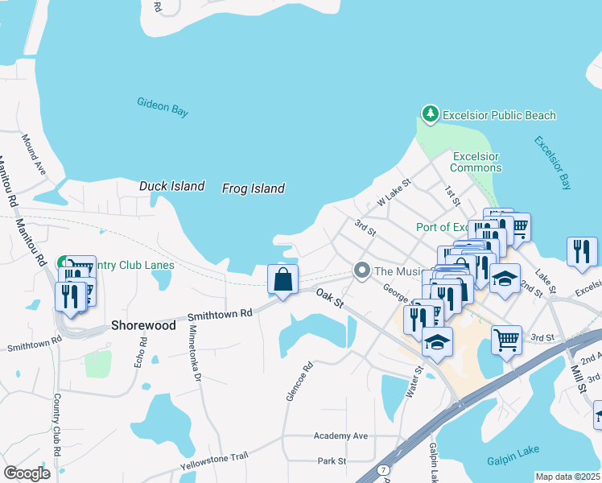Click the Gideon Bay water label

[x=162, y=107]
